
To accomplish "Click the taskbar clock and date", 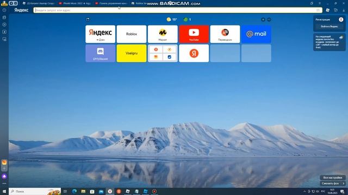I will [x=332, y=191].
